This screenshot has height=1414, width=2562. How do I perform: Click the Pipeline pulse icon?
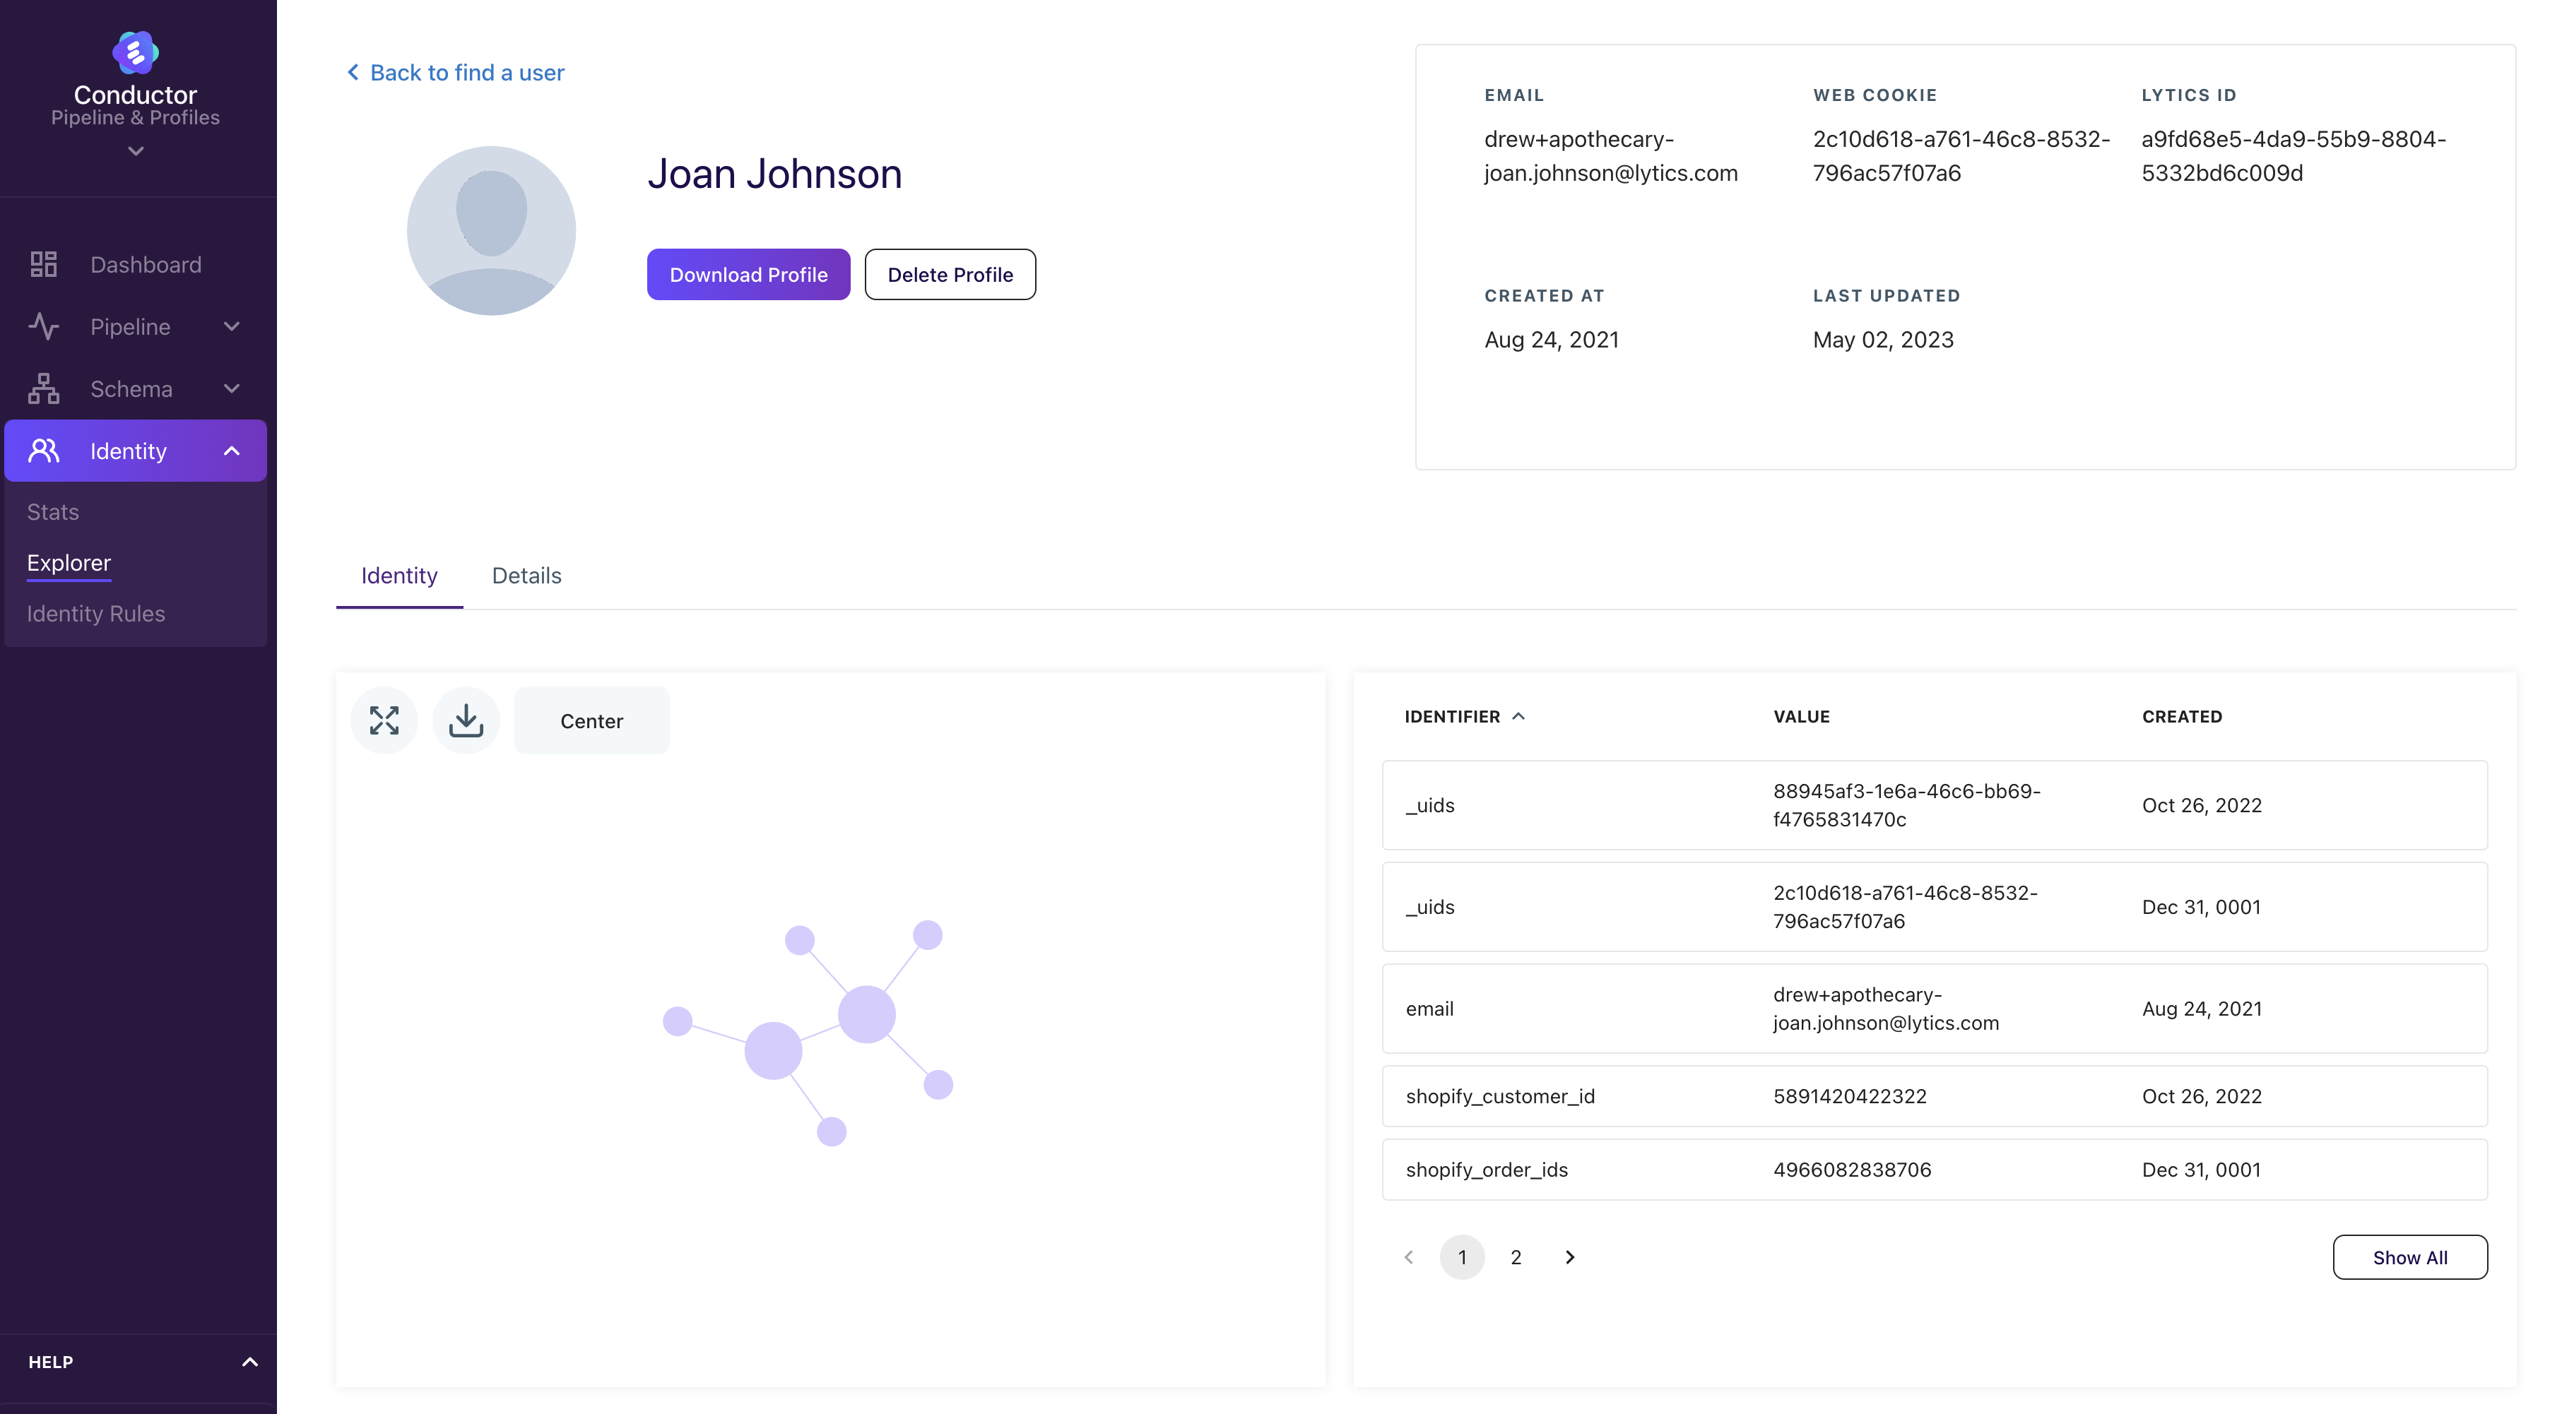[44, 326]
